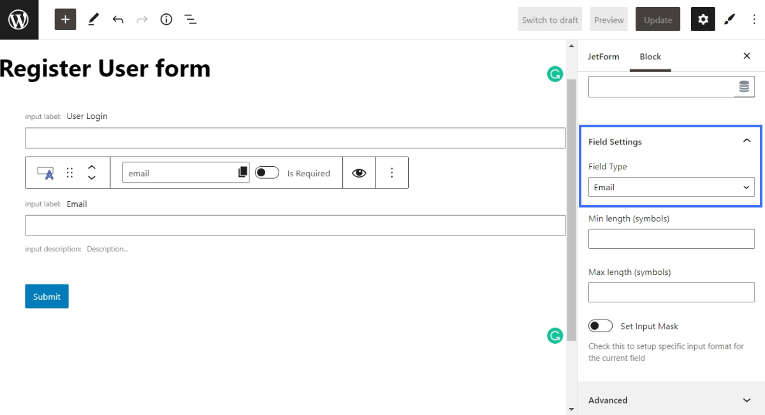Open the block inserter with the plus icon

tap(64, 19)
